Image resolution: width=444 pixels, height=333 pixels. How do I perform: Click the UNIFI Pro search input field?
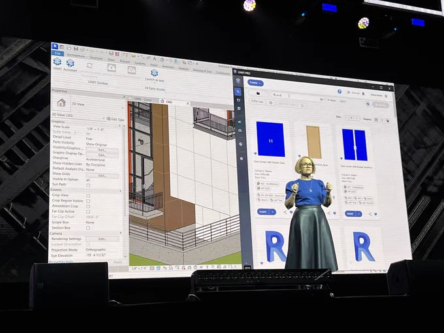pos(296,95)
